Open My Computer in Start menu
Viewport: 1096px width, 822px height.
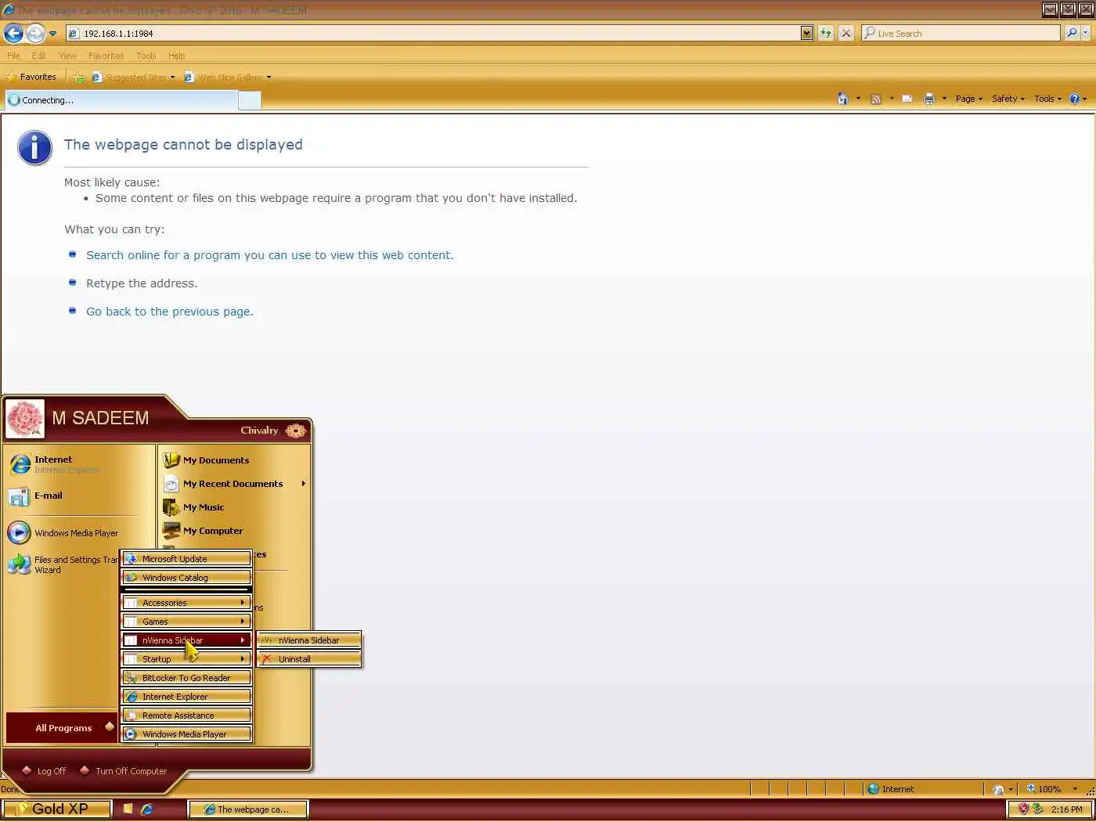[235, 531]
